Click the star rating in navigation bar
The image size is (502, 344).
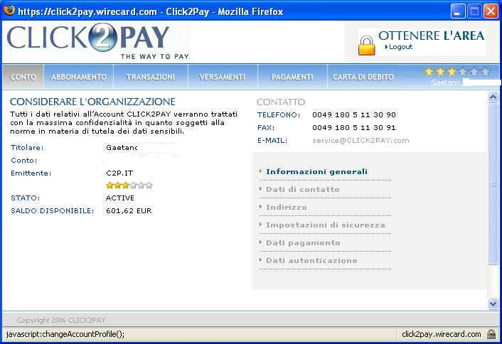(x=456, y=72)
